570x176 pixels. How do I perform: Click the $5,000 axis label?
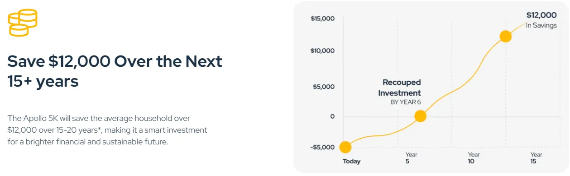coord(324,87)
